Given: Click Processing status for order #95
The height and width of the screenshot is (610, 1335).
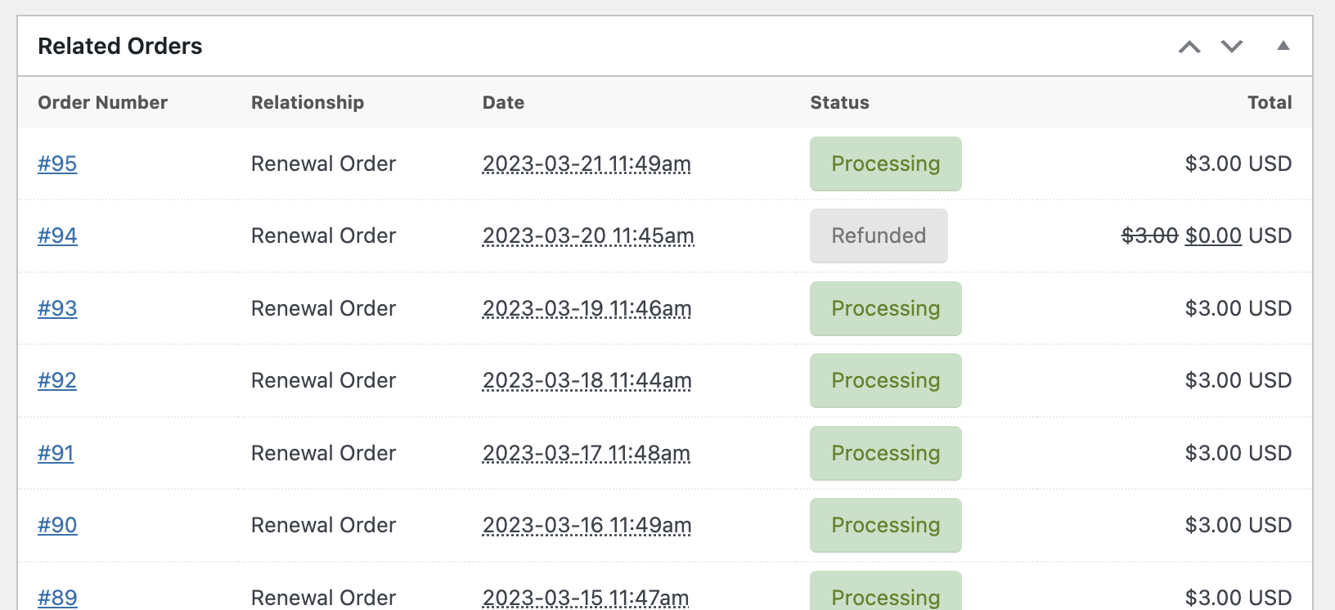Looking at the screenshot, I should [x=885, y=164].
